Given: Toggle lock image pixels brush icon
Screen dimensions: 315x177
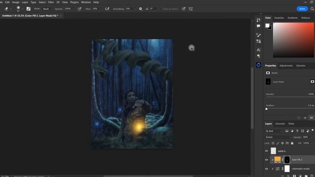Looking at the screenshot, I should tap(278, 143).
